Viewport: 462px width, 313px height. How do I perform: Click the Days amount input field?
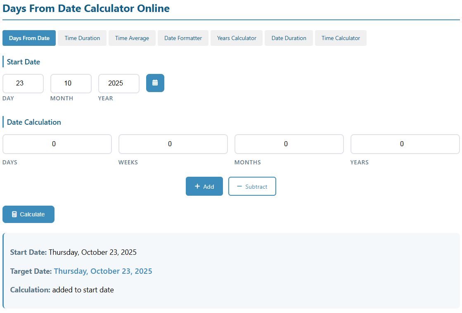(x=57, y=144)
